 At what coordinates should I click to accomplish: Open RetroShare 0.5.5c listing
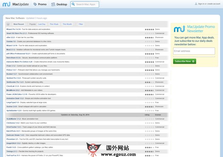pyautogui.click(x=14, y=58)
